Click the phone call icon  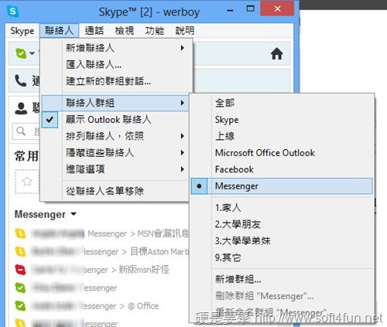point(20,80)
